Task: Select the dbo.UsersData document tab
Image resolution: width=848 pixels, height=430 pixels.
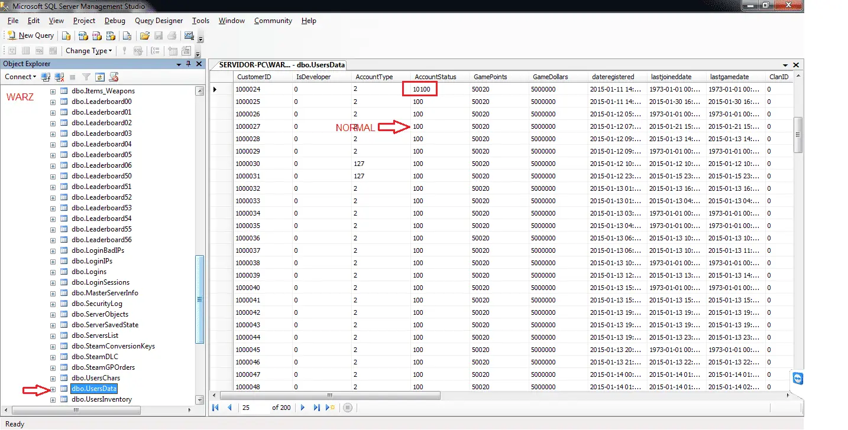Action: click(x=280, y=65)
